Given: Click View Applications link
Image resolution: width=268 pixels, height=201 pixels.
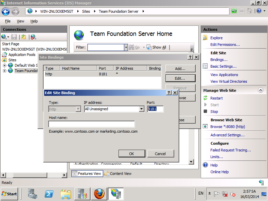Looking at the screenshot, I should (x=224, y=75).
